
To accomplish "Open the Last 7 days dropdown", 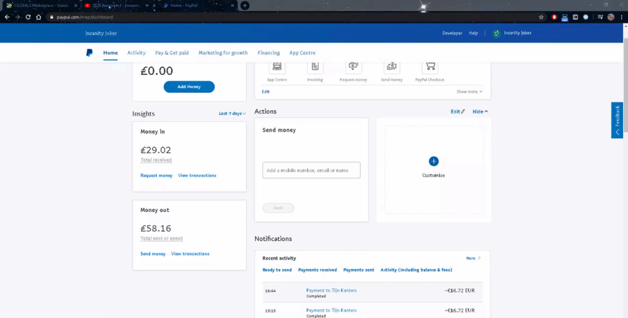I will tap(232, 114).
